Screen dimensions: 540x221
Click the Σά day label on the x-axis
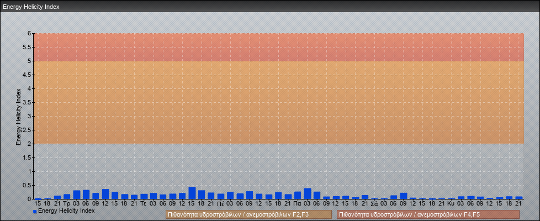click(x=374, y=203)
